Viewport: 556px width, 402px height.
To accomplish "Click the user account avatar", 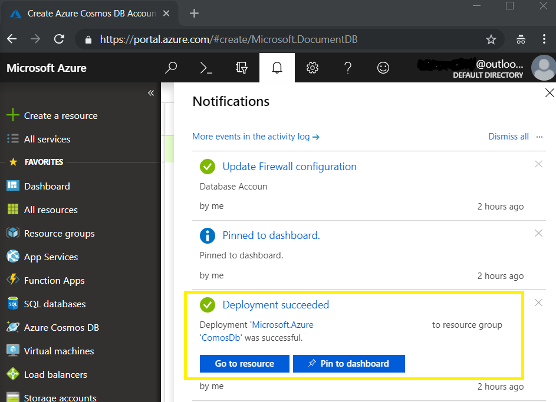I will pyautogui.click(x=542, y=68).
